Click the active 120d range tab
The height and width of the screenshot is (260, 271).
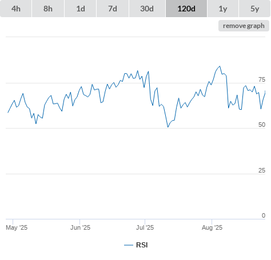186,9
